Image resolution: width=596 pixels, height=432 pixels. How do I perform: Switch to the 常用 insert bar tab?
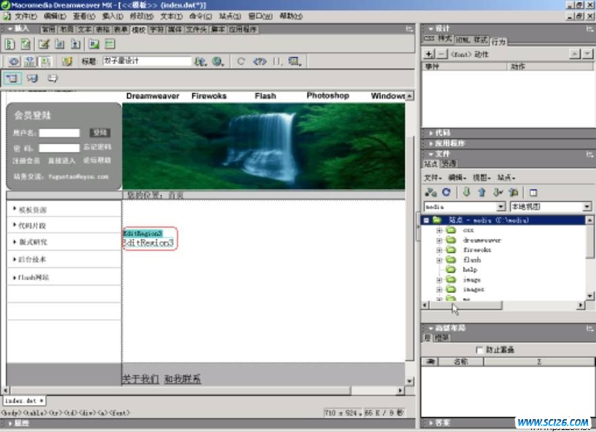48,30
